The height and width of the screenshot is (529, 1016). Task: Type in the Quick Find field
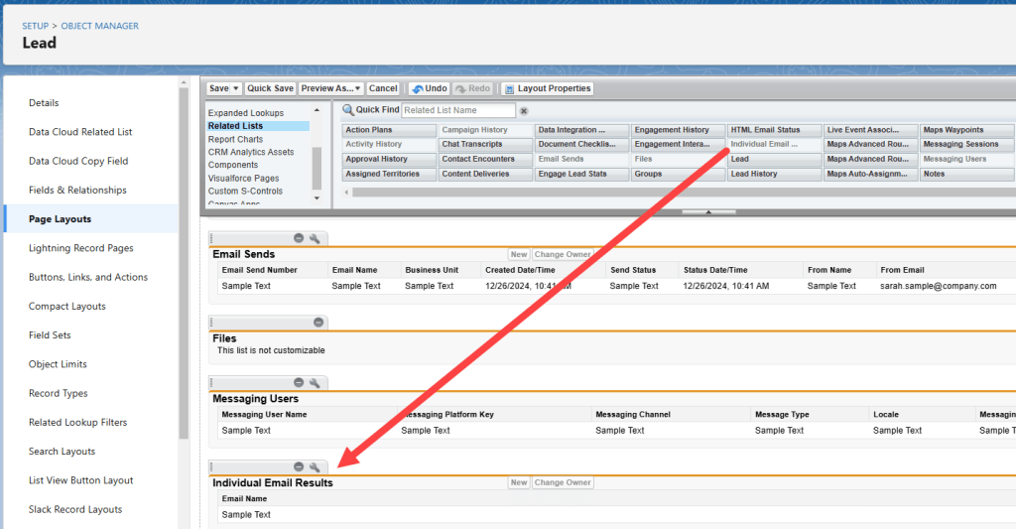[458, 110]
